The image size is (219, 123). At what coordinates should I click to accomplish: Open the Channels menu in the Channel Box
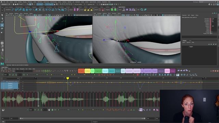pyautogui.click(x=184, y=15)
